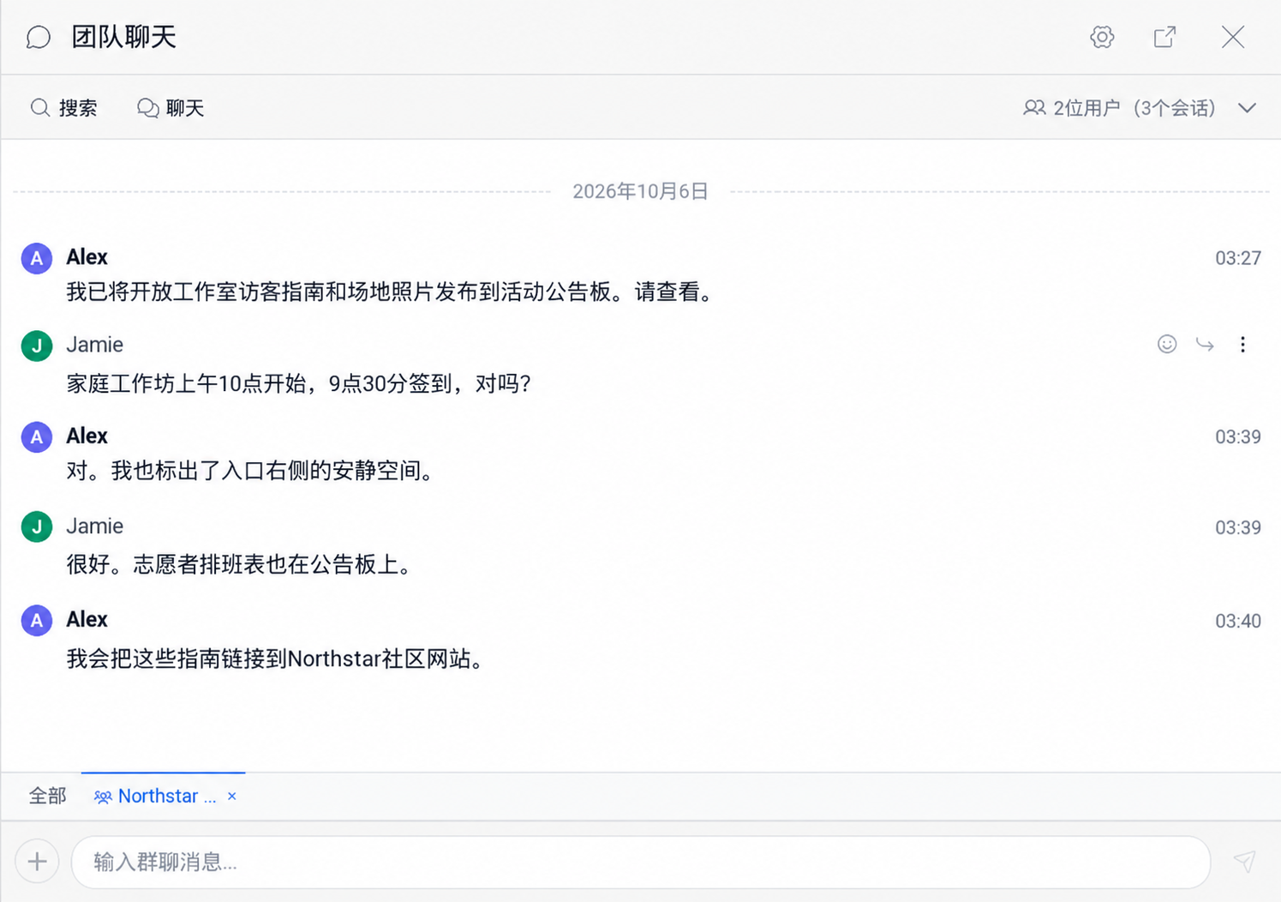1281x902 pixels.
Task: Click the plus attachment button
Action: [37, 862]
